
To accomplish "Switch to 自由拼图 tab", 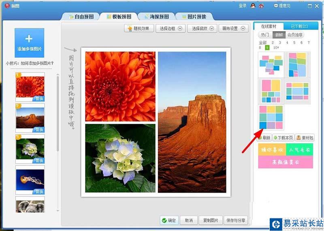I will pos(81,17).
